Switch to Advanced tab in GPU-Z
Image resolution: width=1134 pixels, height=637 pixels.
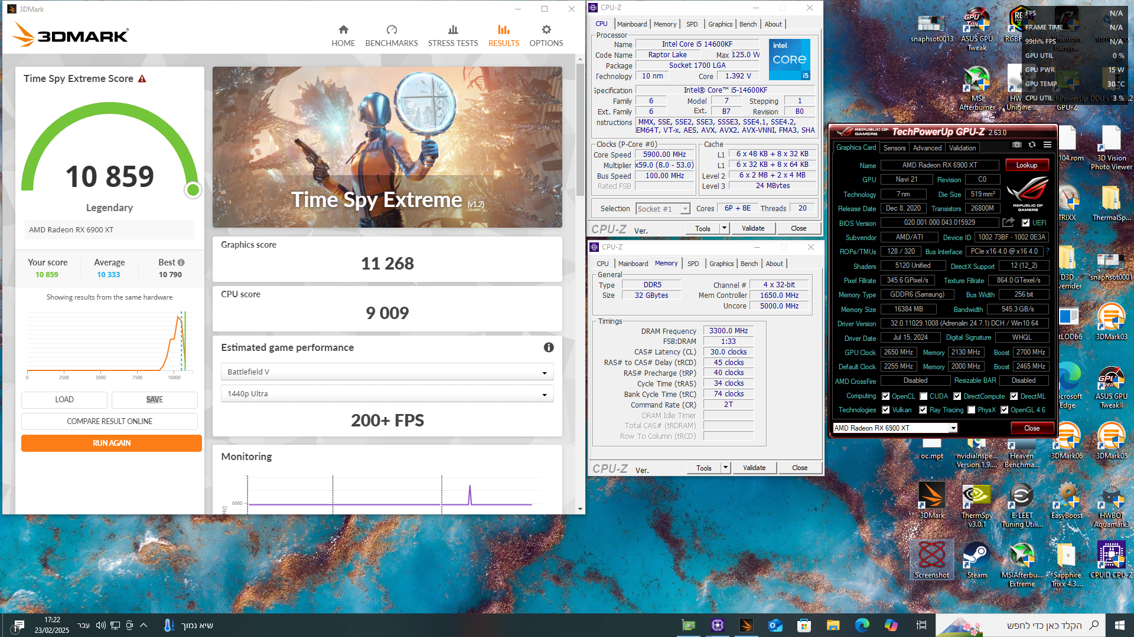pos(927,148)
